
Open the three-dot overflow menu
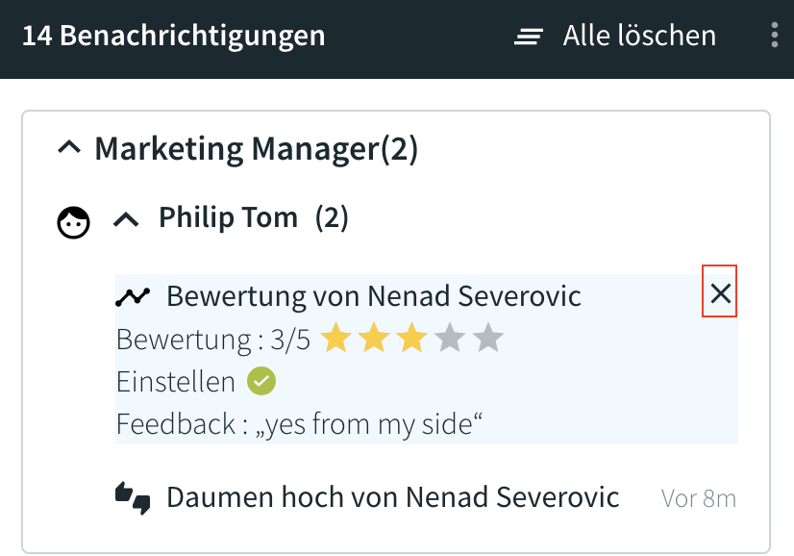(774, 35)
